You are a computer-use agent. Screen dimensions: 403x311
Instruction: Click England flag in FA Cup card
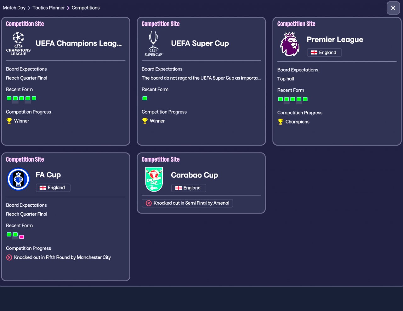[x=43, y=188]
